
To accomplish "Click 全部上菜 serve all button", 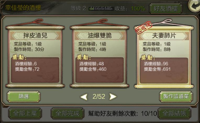I will pos(25,113).
